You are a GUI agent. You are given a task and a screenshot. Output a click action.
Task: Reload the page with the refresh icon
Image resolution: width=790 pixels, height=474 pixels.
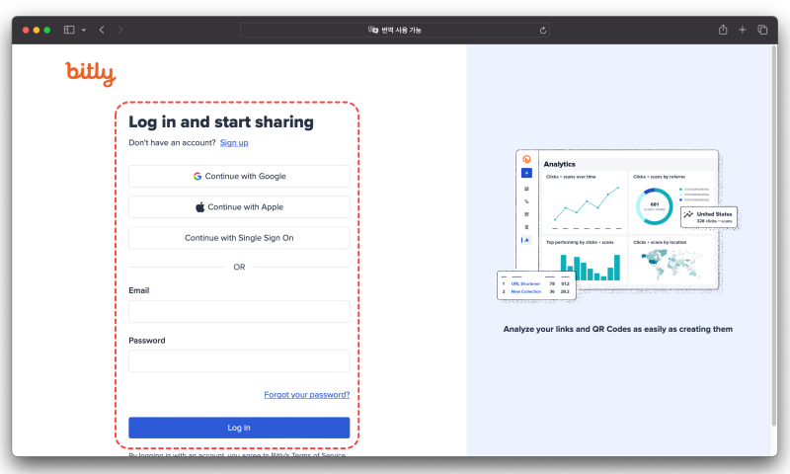pyautogui.click(x=542, y=31)
